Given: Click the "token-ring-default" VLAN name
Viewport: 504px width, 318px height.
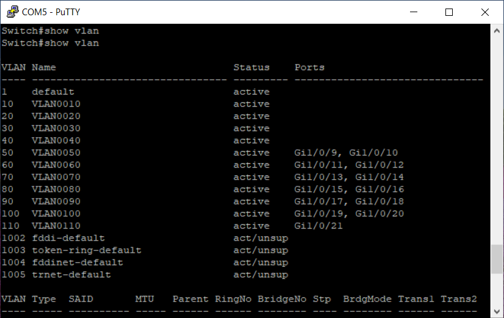Looking at the screenshot, I should 87,250.
